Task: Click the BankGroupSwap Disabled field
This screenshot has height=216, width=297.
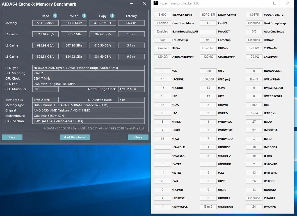Action: (254, 23)
